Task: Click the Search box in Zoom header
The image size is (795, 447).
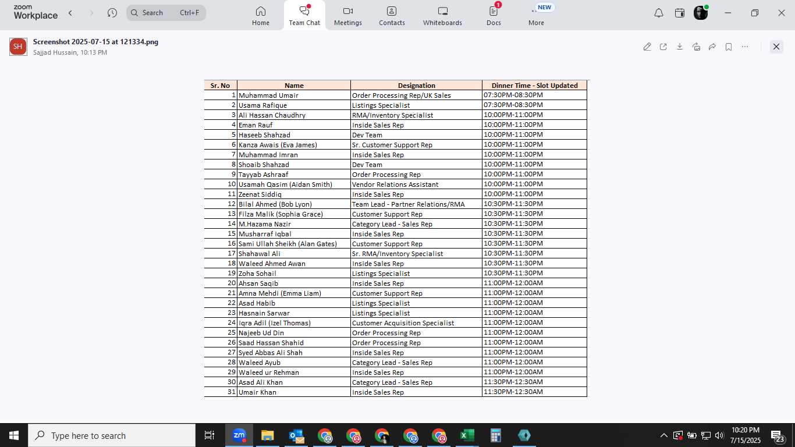Action: click(x=166, y=13)
